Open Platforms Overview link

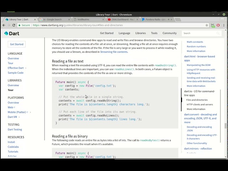[x=13, y=103]
